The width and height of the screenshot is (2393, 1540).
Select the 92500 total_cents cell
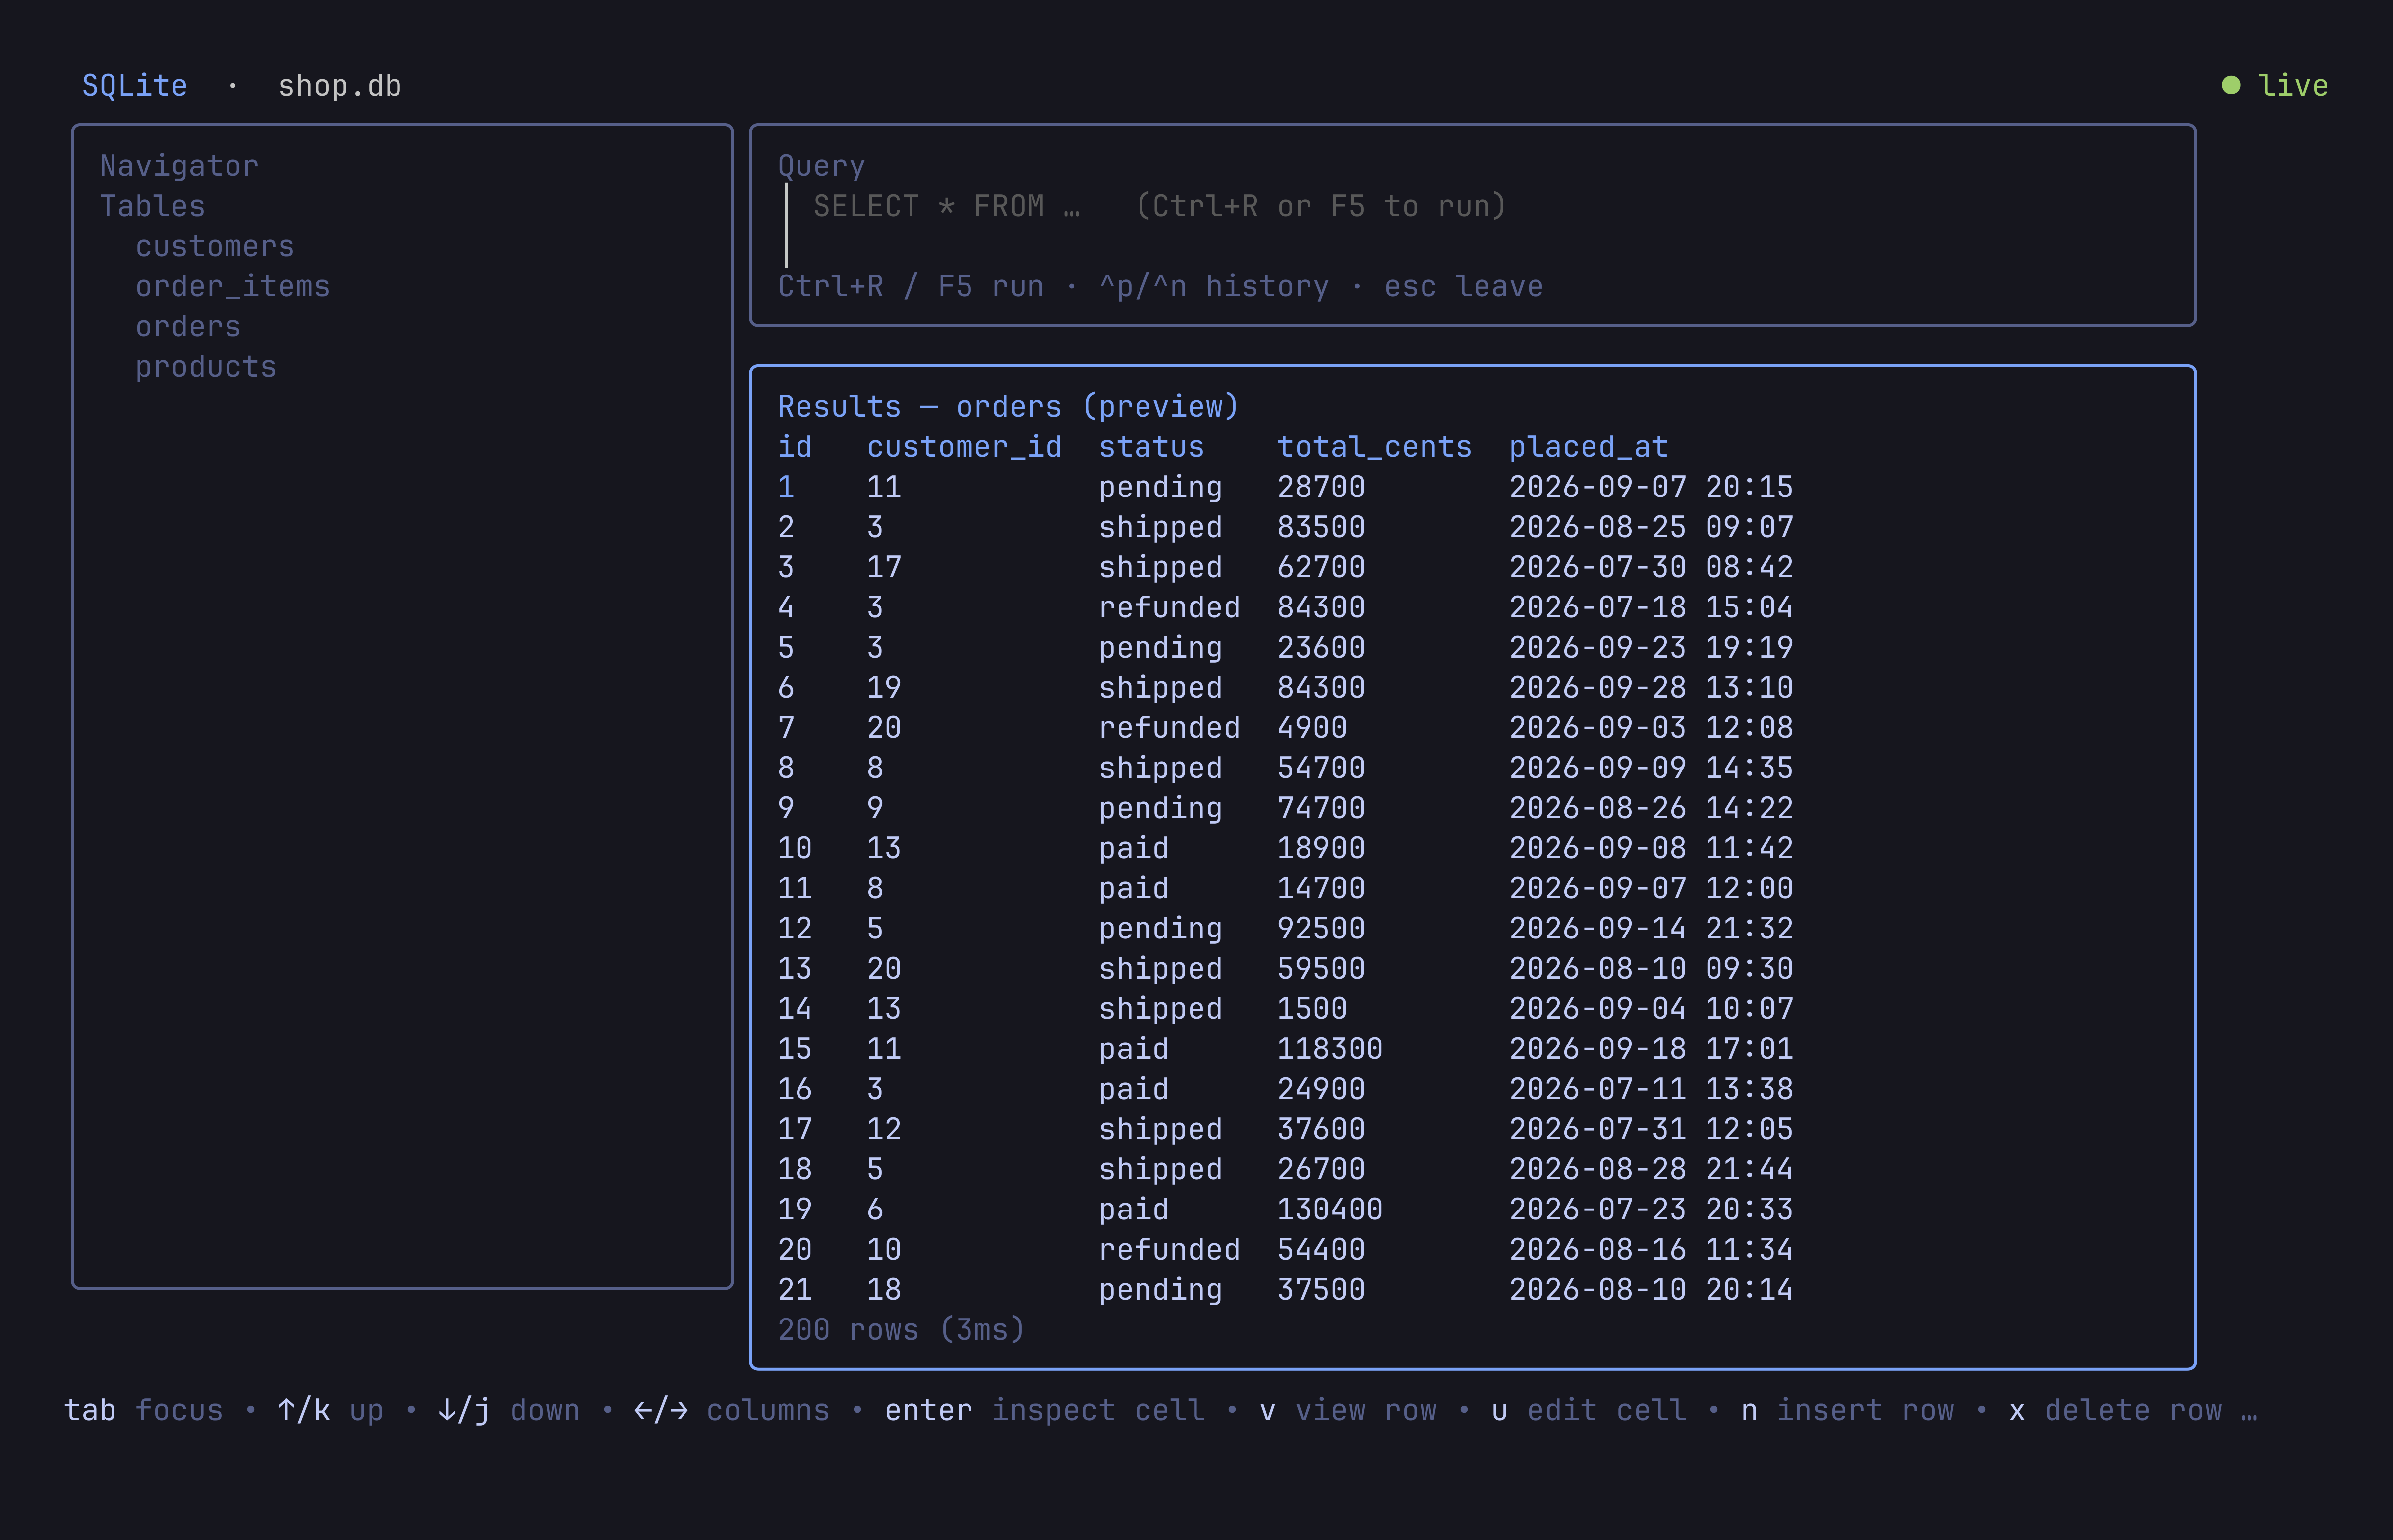1321,928
